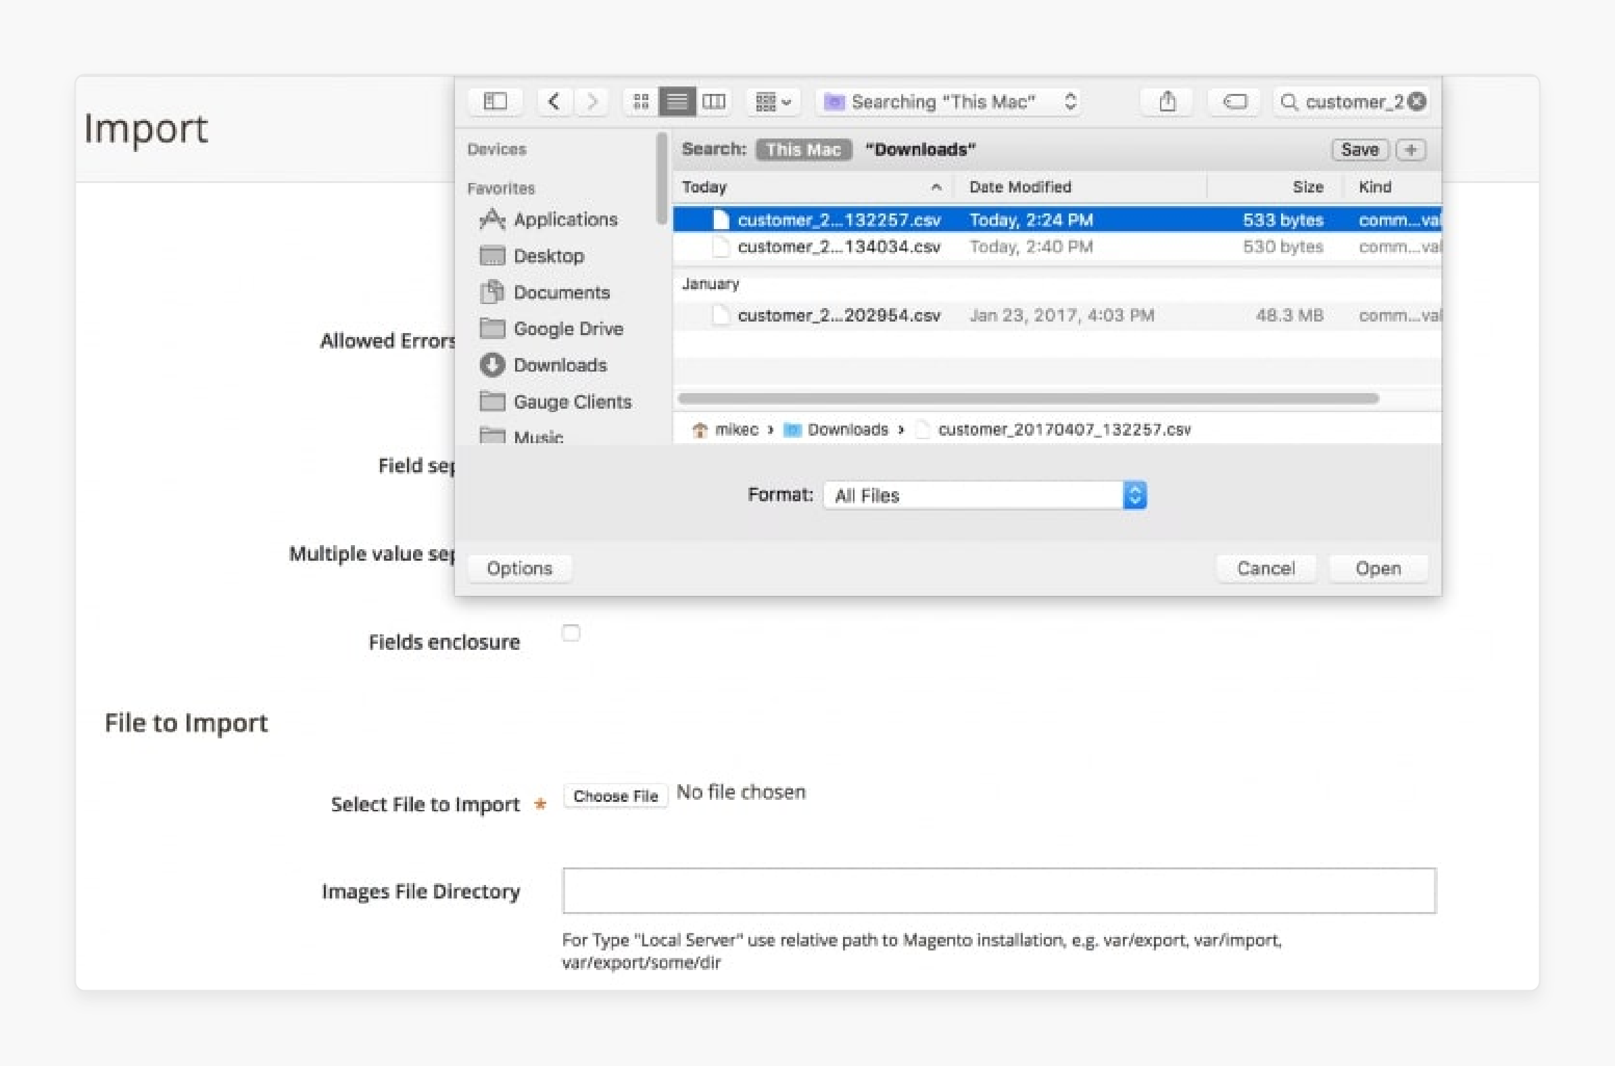Click Downloads in the path bar
1615x1066 pixels.
tap(836, 430)
